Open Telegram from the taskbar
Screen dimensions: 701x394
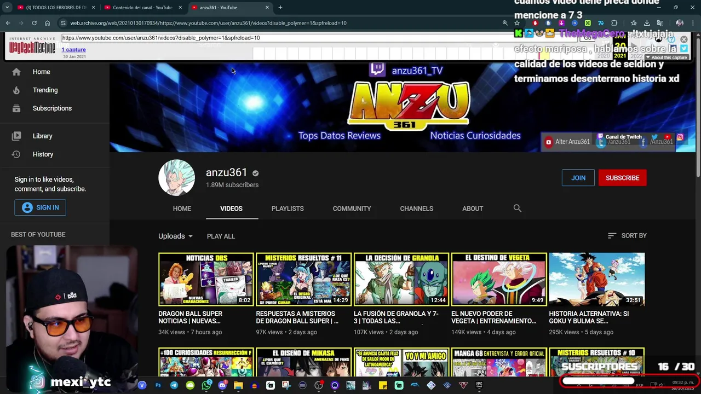(174, 385)
